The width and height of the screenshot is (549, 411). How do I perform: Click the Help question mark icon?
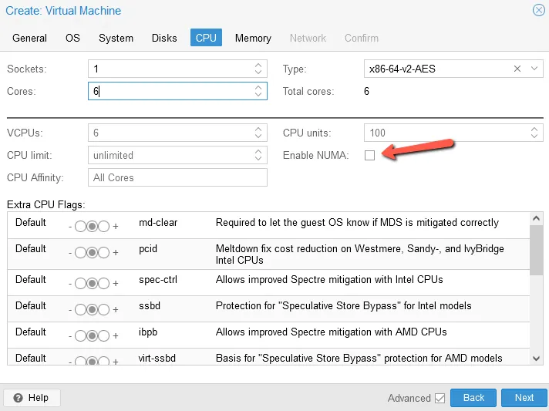coord(18,398)
